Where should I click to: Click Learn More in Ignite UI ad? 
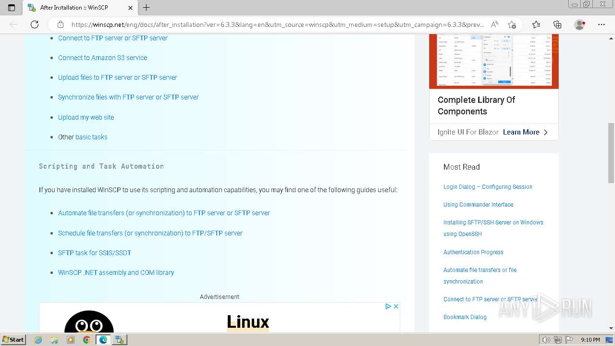coord(525,132)
